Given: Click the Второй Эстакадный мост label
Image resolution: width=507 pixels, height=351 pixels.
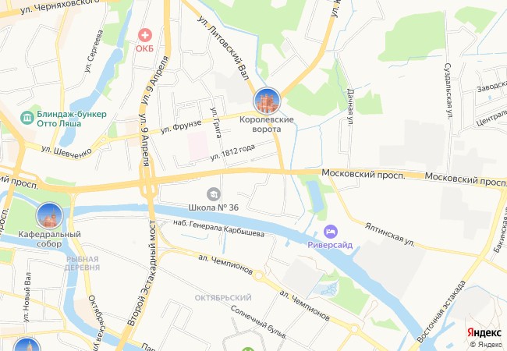Looking at the screenshot, I should [142, 273].
